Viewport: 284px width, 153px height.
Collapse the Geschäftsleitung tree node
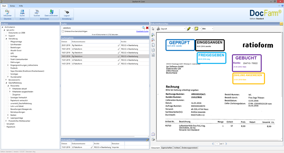[6, 83]
